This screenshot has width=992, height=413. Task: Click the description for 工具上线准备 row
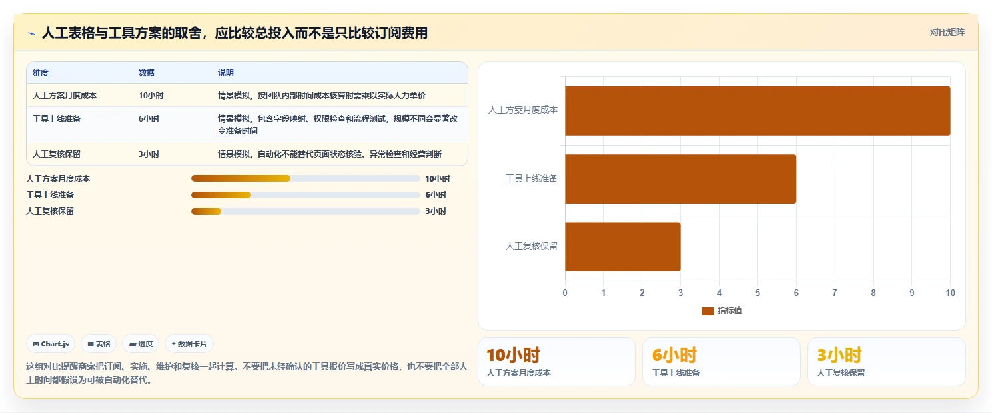pyautogui.click(x=338, y=124)
